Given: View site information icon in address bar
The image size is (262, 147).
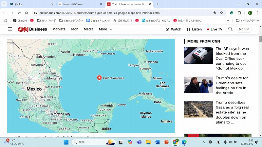Looking at the screenshot, I should point(35,13).
